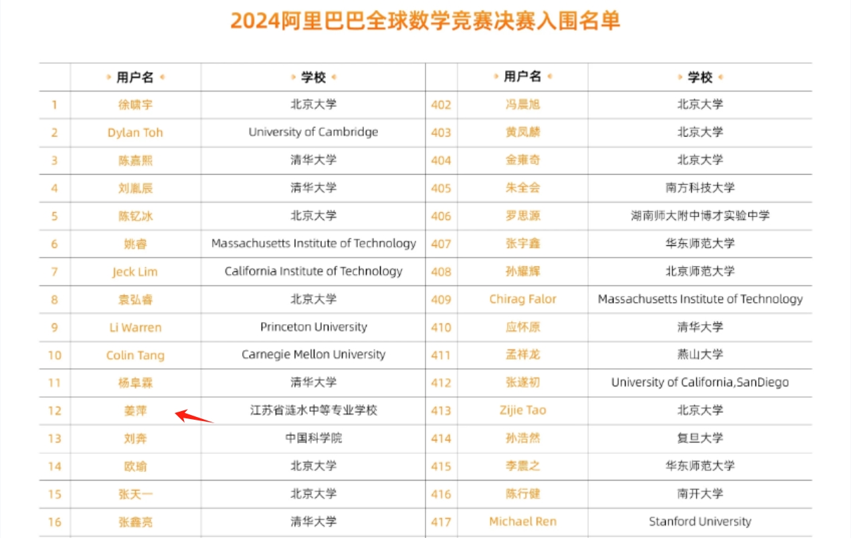Click the school 南方科技大学
This screenshot has width=851, height=538.
click(700, 188)
